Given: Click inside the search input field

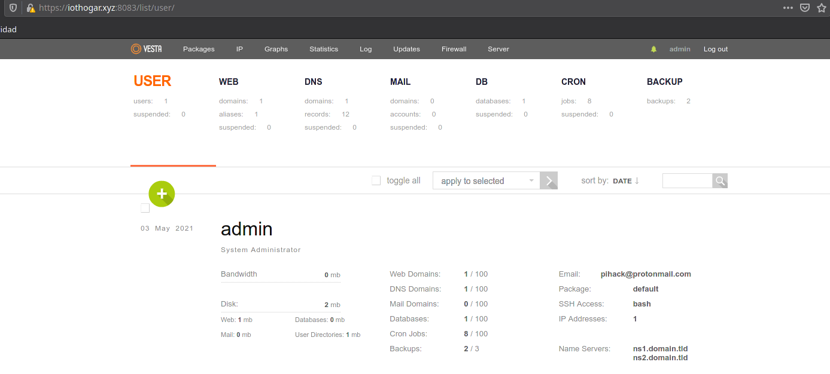Looking at the screenshot, I should (687, 180).
